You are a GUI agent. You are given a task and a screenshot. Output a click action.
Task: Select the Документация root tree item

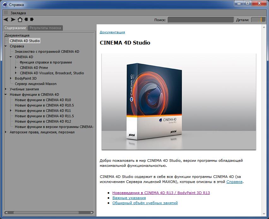click(17, 35)
